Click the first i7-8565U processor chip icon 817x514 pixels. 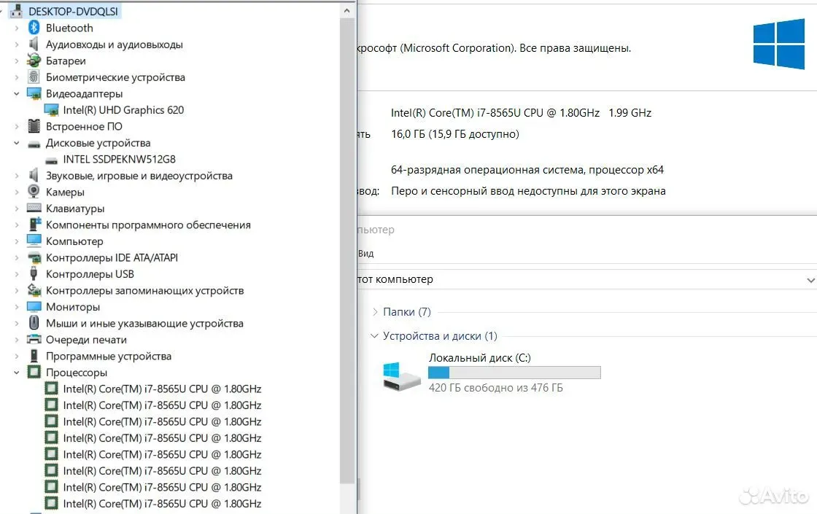51,389
